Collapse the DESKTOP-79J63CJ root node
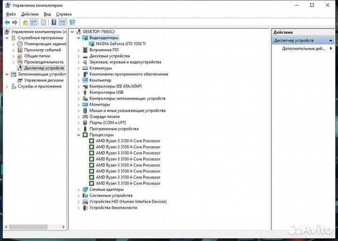Screen dimensions: 338x241 (72, 32)
